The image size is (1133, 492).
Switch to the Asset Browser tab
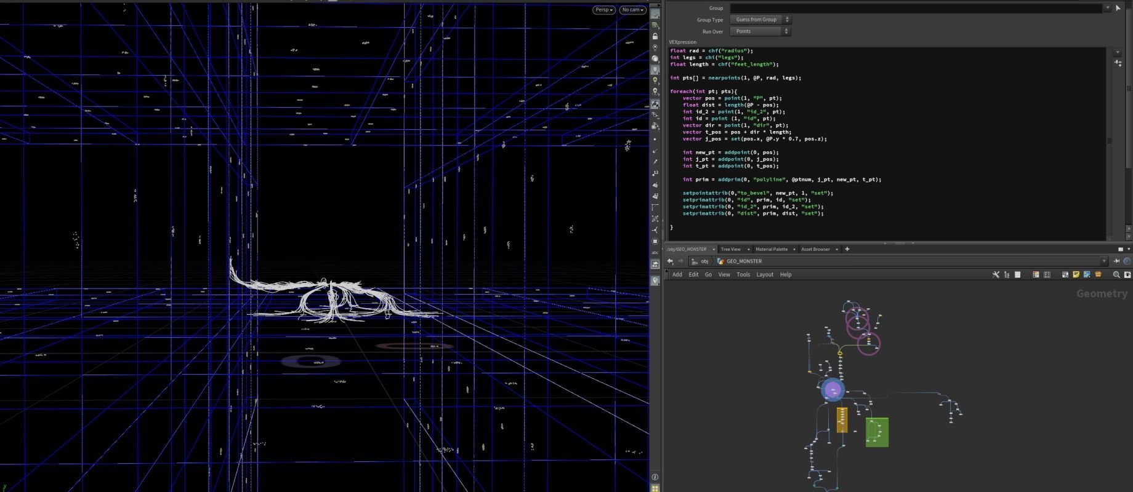(815, 249)
